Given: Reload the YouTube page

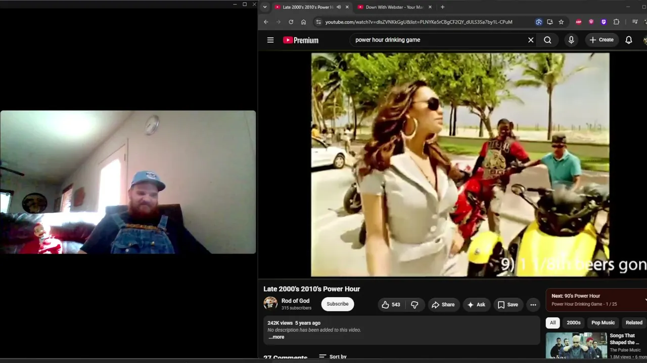Looking at the screenshot, I should click(291, 22).
